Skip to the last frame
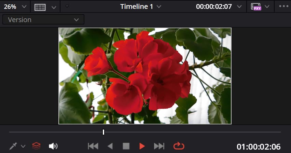Viewport: 291px width, 153px height. pos(159,146)
